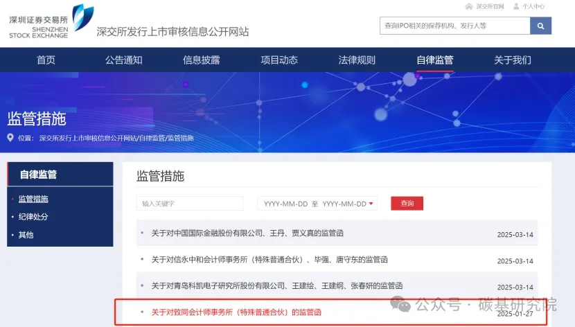
Task: Open 项目动态 in the navigation bar
Action: point(279,60)
